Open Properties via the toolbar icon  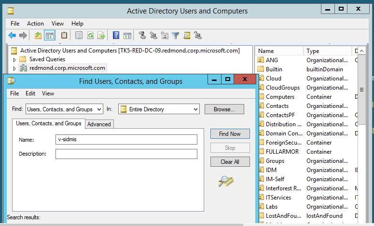[79, 36]
